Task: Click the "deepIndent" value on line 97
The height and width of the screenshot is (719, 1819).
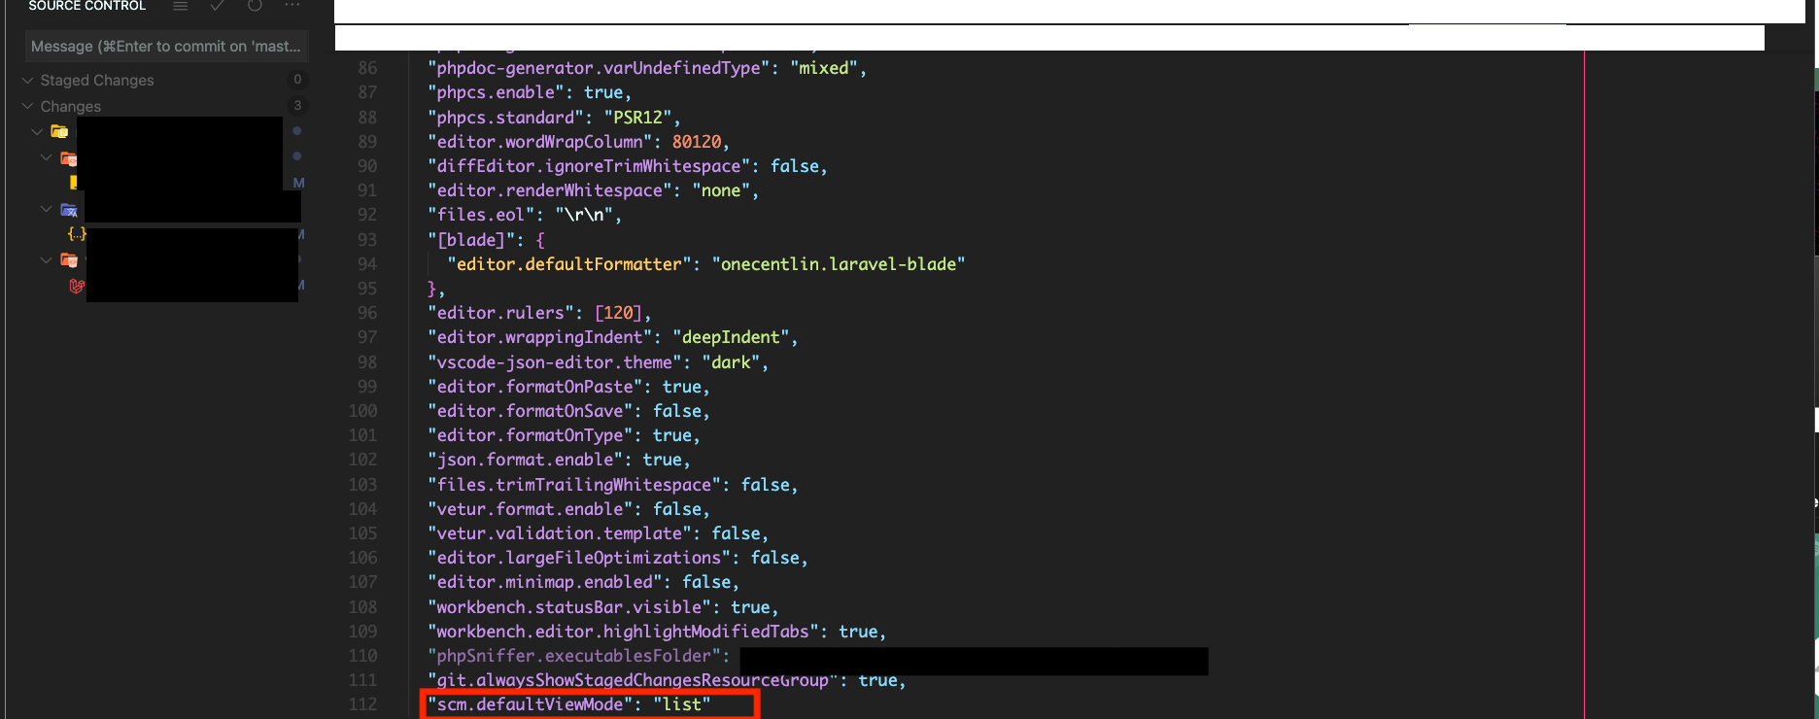Action: (731, 337)
